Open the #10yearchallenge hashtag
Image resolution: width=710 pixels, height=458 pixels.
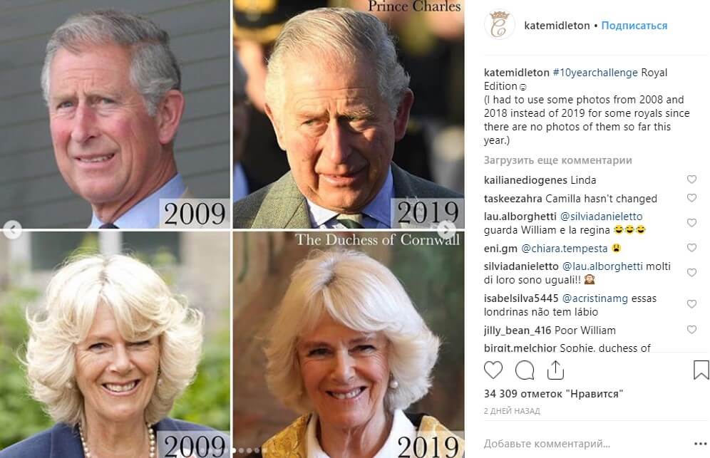tap(595, 73)
